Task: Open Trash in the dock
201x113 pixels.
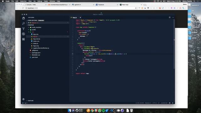Action: coord(131,110)
